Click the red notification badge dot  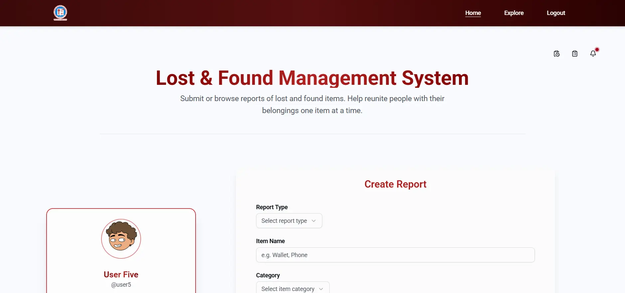[x=597, y=50]
